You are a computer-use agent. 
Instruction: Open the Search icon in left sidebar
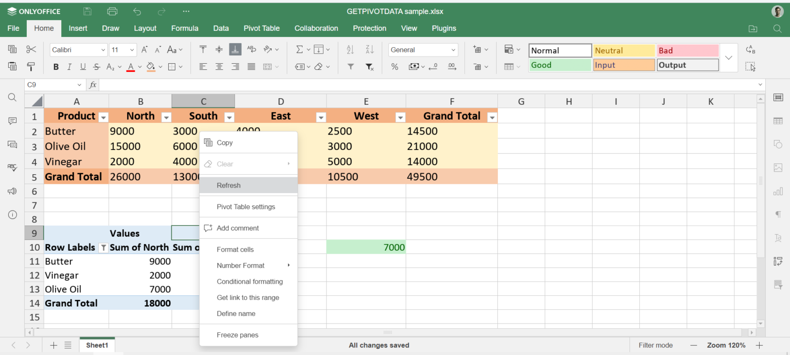pyautogui.click(x=12, y=97)
